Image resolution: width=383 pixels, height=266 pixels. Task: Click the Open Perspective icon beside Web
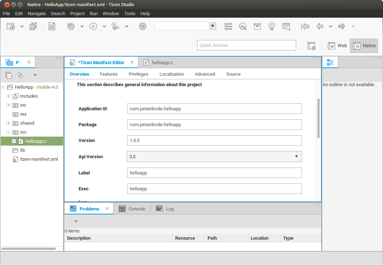click(x=311, y=46)
